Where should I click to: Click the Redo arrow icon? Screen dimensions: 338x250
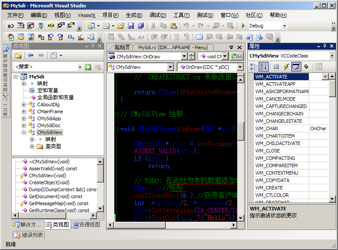(201, 26)
